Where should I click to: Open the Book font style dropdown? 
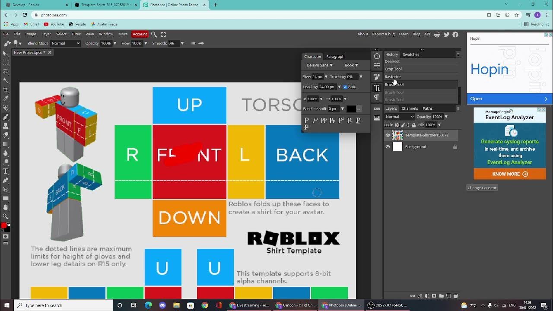(x=351, y=65)
